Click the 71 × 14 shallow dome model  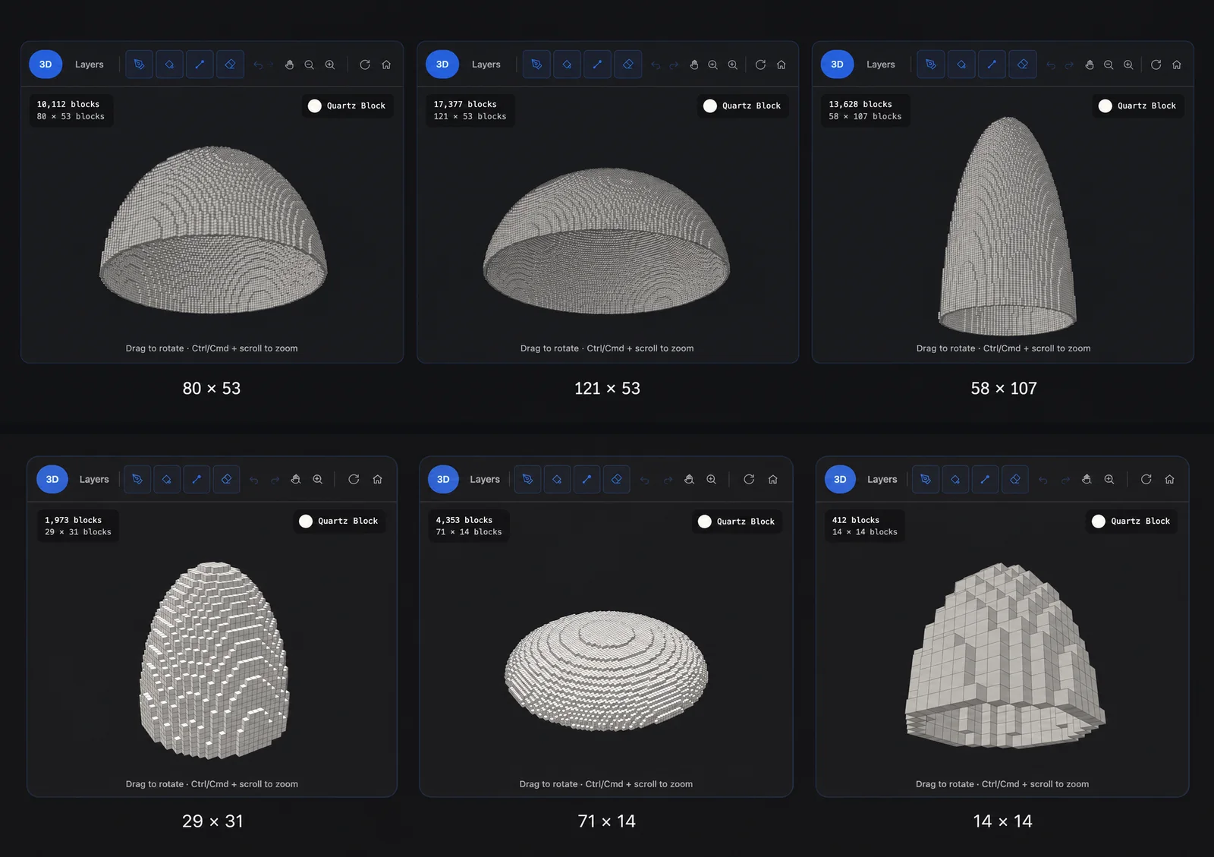606,671
